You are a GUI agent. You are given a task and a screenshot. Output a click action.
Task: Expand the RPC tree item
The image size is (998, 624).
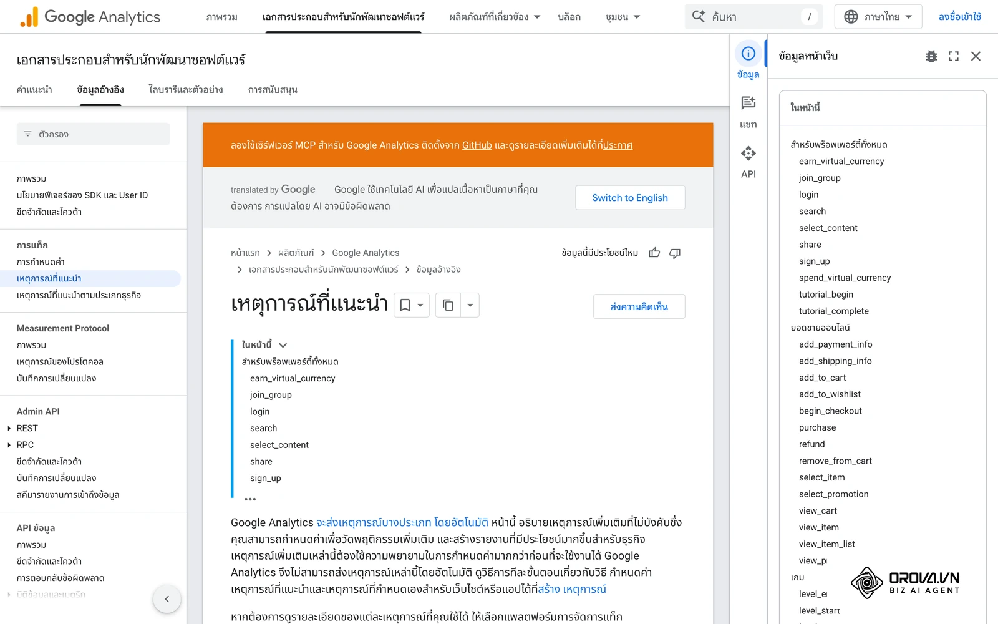click(x=9, y=445)
